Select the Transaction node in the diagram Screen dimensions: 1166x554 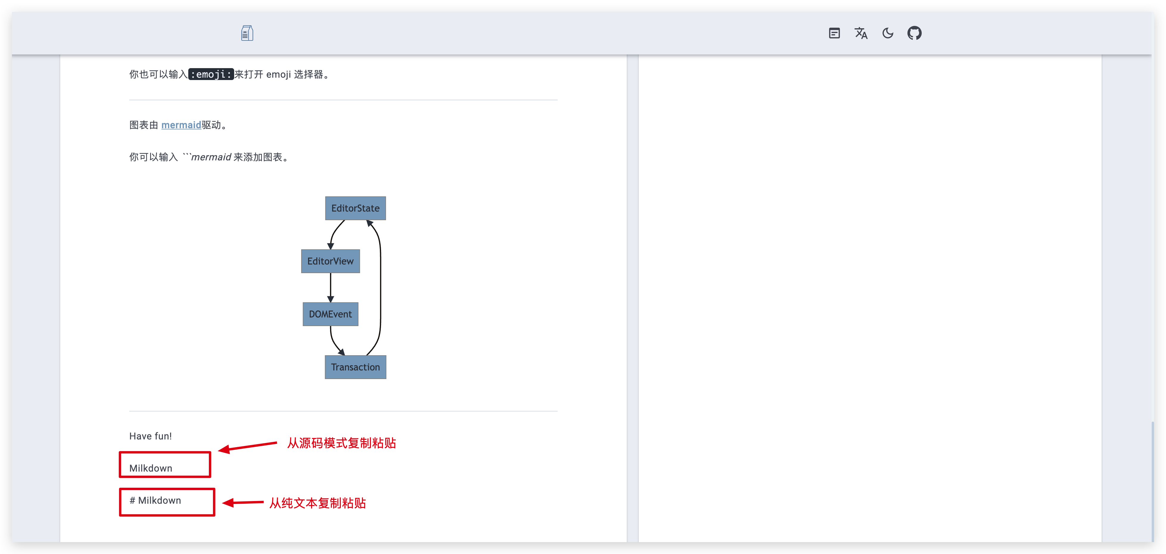click(355, 367)
